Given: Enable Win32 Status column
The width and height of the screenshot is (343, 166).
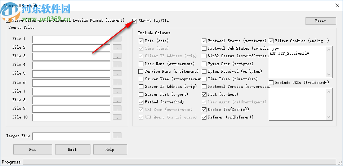Looking at the screenshot, I should (x=204, y=56).
